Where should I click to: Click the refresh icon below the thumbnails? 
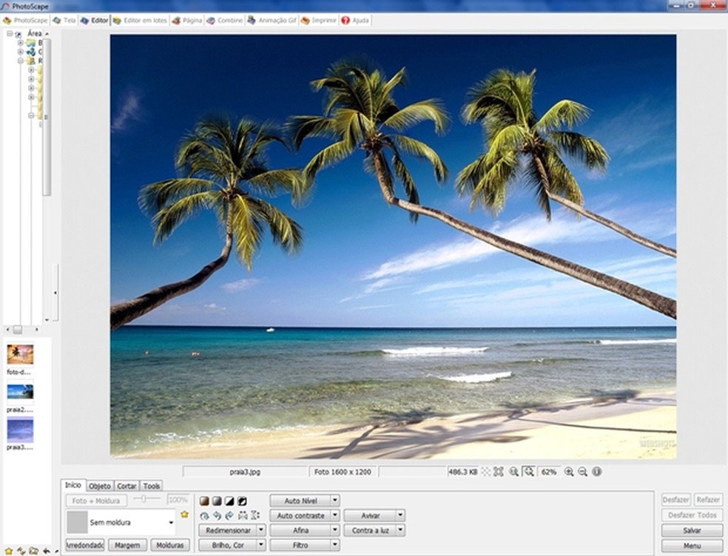pos(21,551)
